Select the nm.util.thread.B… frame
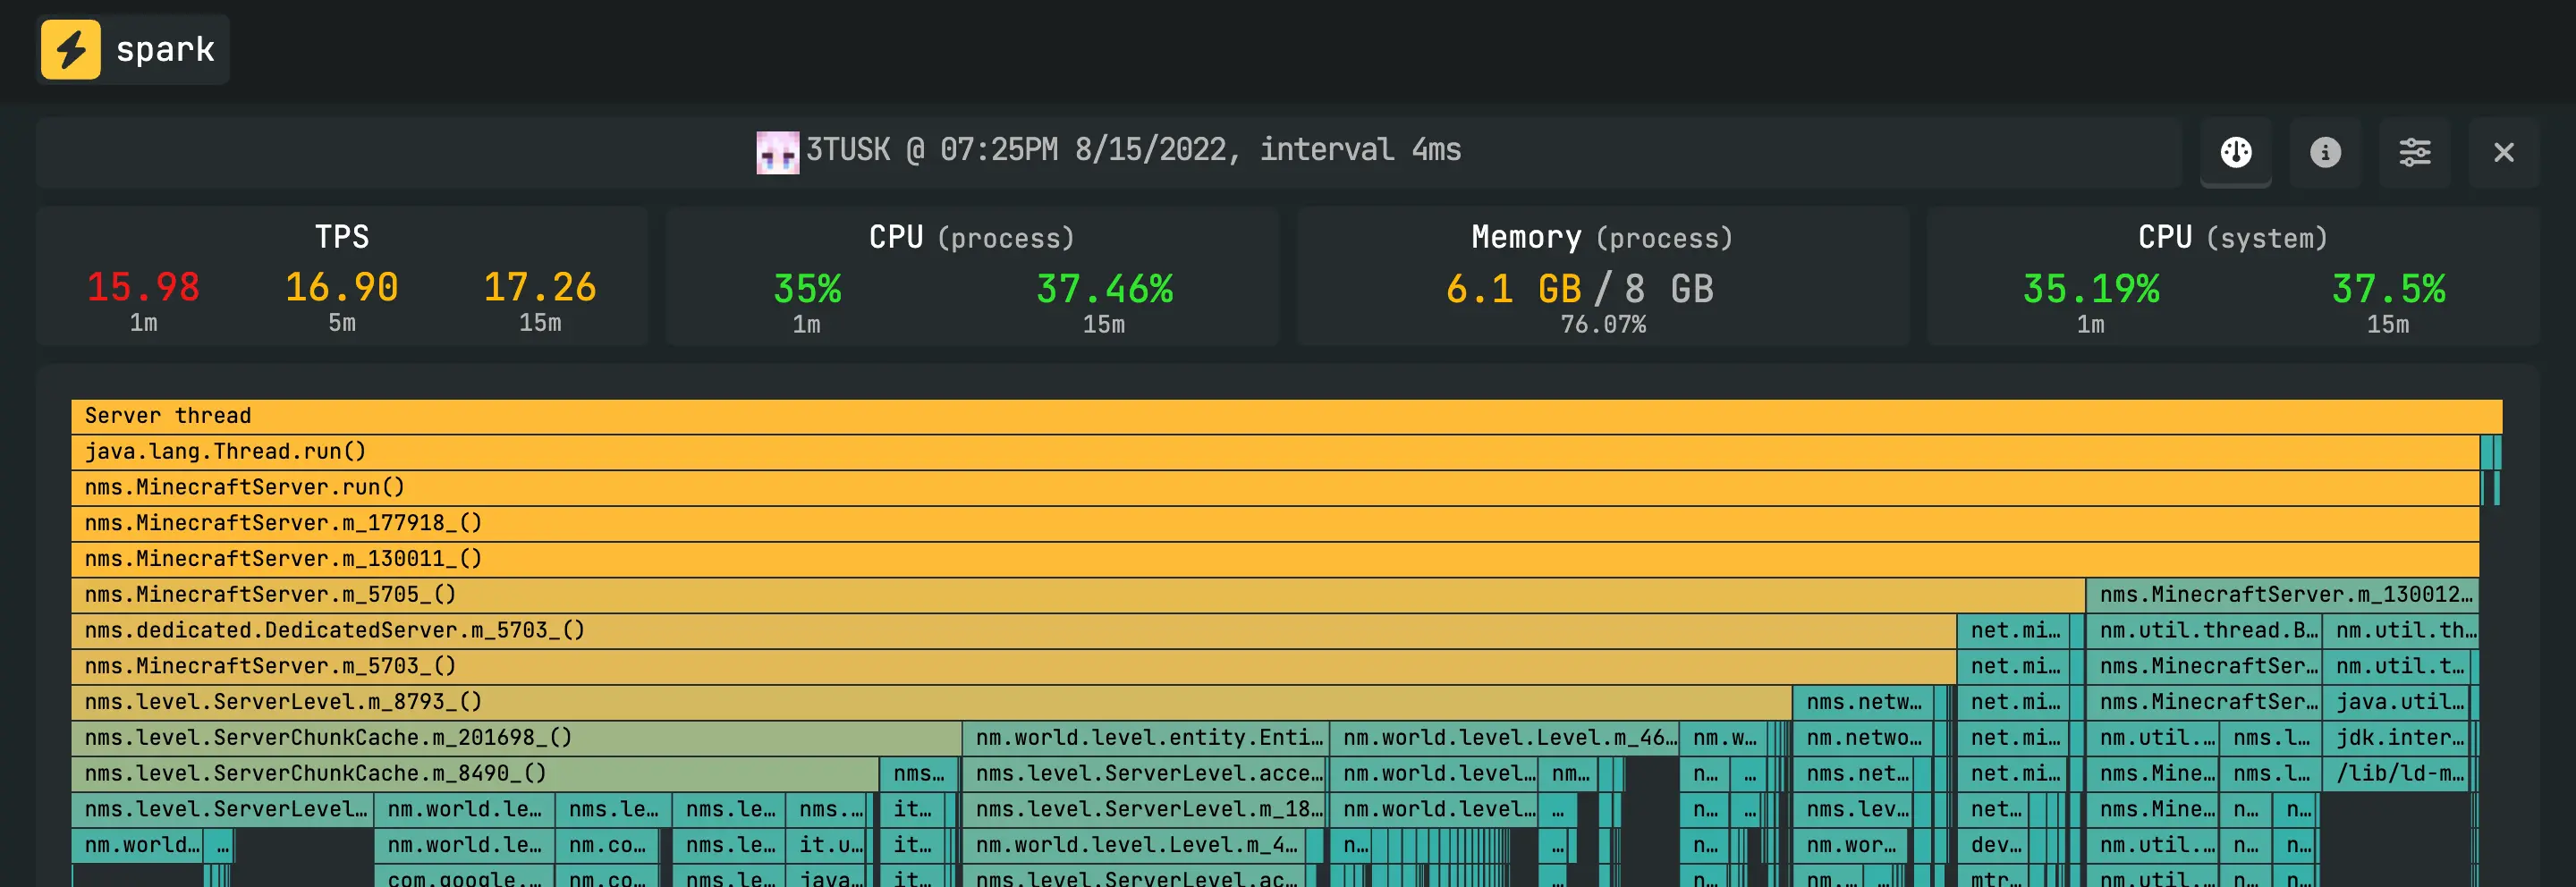This screenshot has width=2576, height=887. pyautogui.click(x=2204, y=631)
